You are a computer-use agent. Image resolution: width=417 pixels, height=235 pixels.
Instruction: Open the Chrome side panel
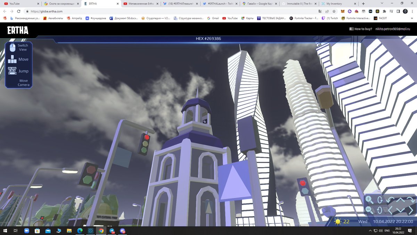coord(398,11)
